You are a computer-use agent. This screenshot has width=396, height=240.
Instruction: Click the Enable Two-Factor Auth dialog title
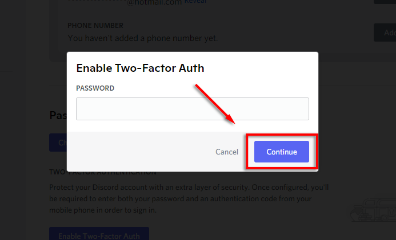140,68
